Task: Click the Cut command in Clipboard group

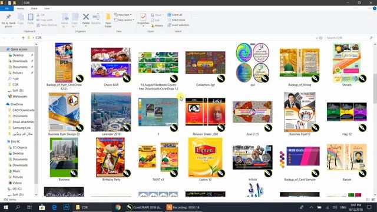Action: tap(41, 15)
